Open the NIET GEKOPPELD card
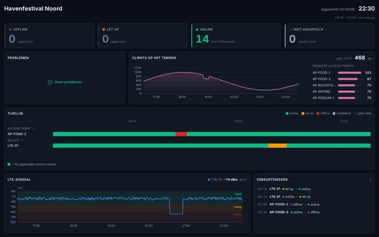The image size is (379, 237). coord(330,36)
